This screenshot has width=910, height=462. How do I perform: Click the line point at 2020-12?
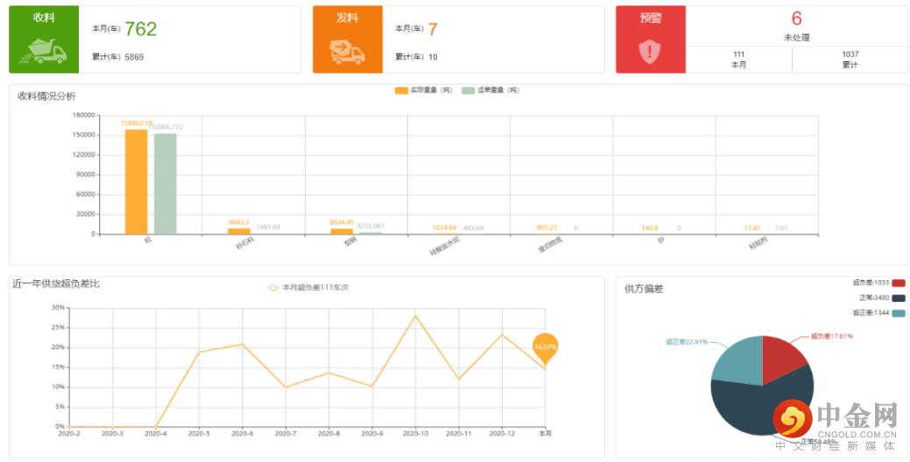pos(502,334)
